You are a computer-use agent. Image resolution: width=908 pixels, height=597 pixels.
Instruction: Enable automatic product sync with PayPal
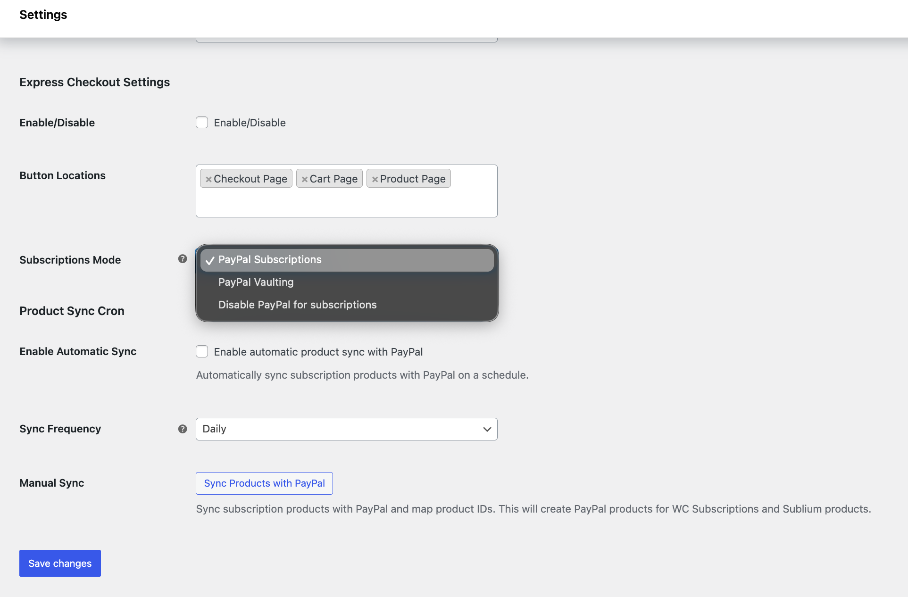click(202, 351)
